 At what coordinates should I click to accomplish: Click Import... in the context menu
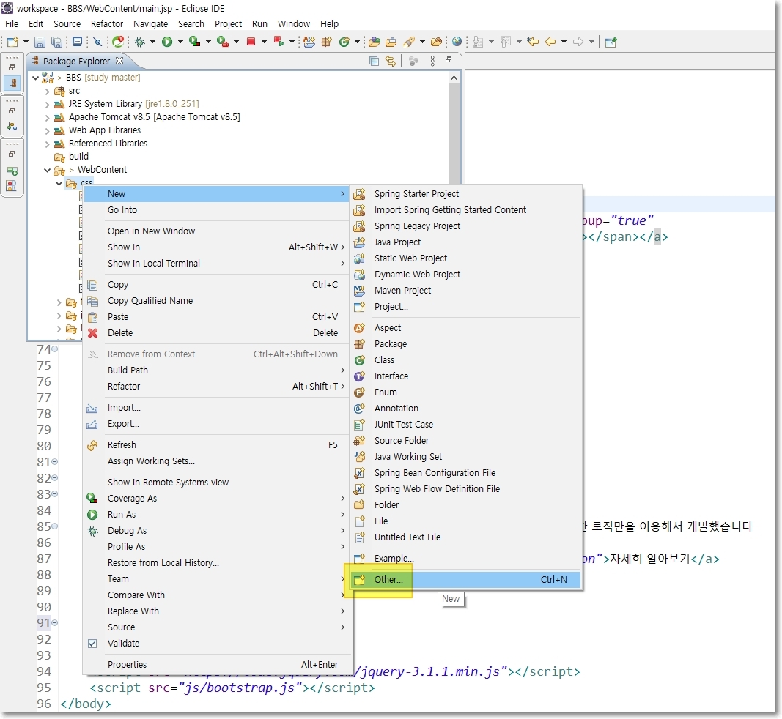(216, 407)
